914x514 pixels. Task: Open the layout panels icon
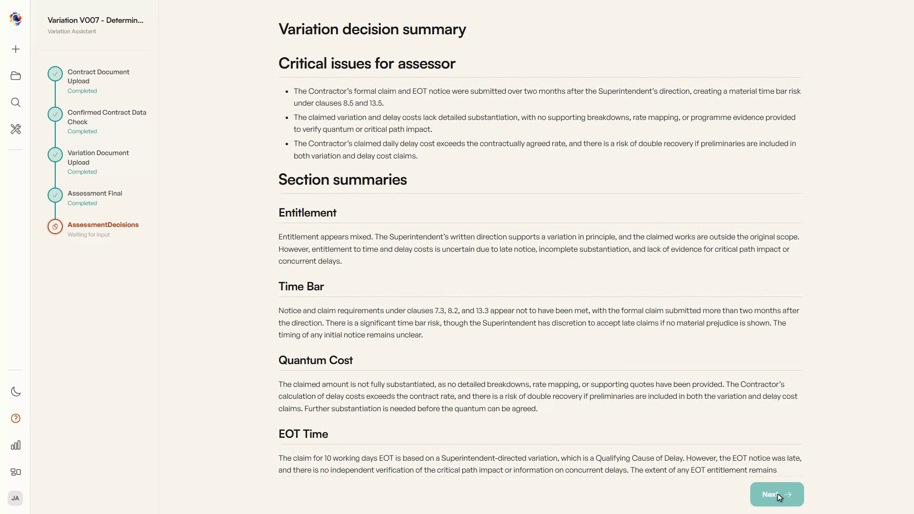tap(16, 472)
